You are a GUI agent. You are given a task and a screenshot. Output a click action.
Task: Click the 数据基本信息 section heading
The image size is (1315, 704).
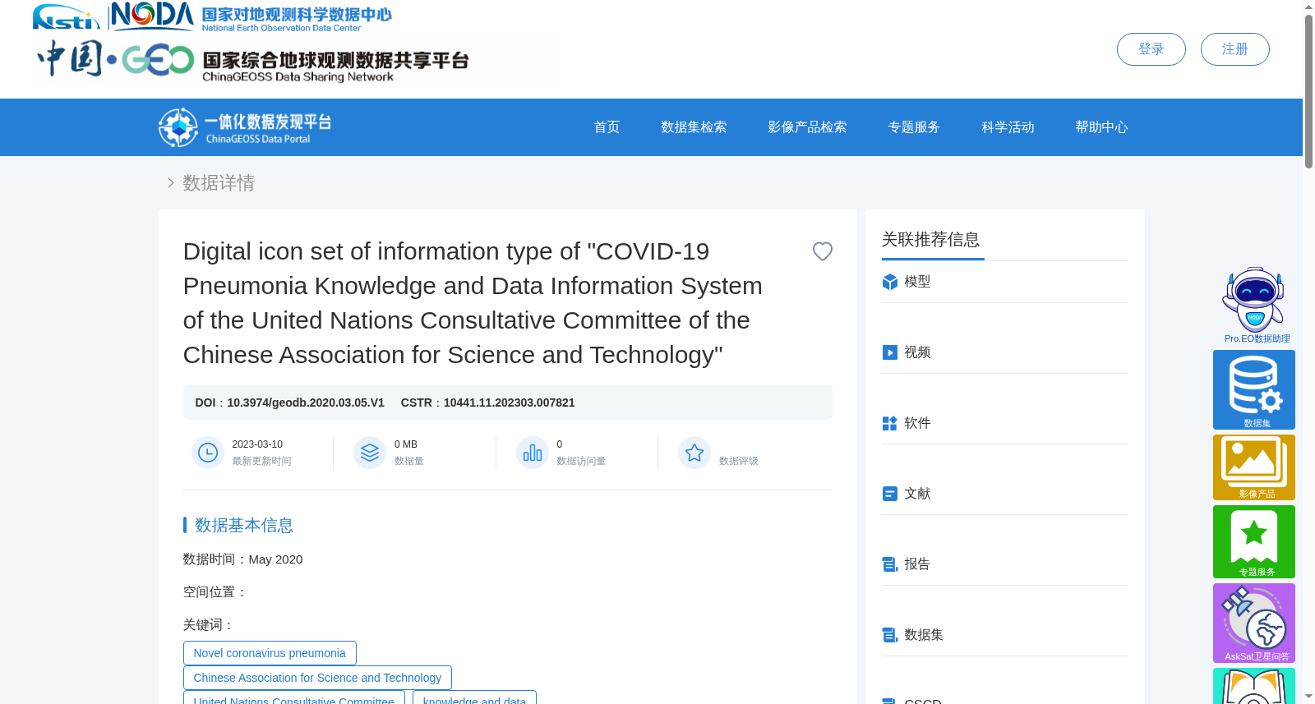click(x=244, y=525)
